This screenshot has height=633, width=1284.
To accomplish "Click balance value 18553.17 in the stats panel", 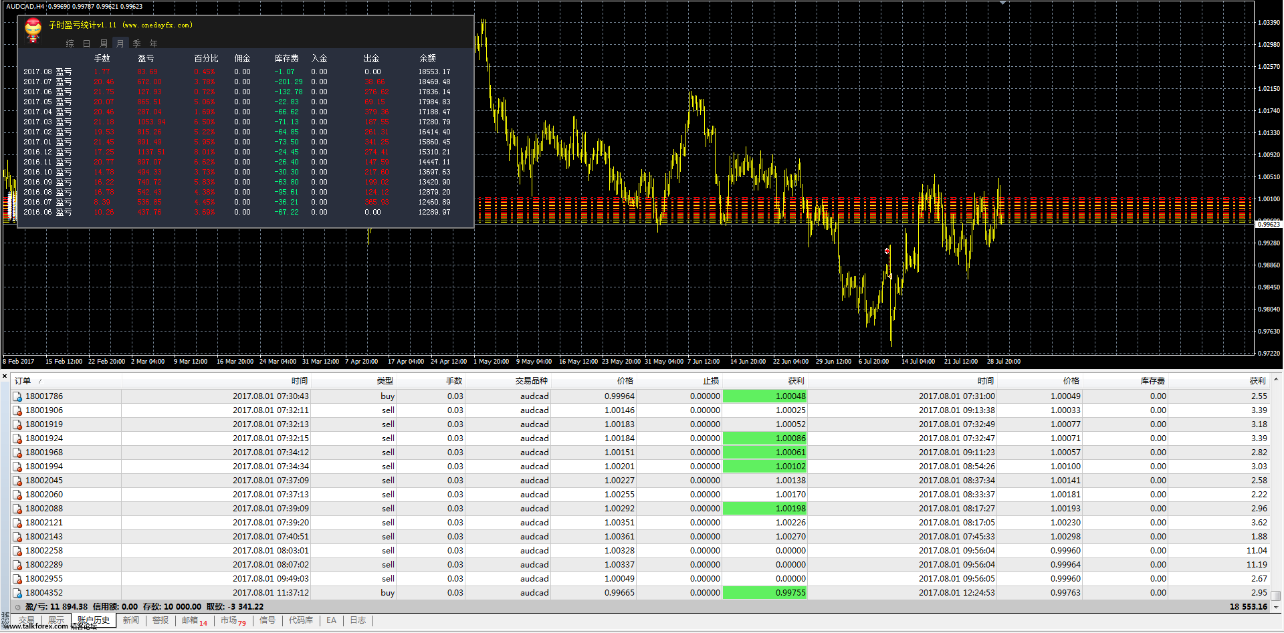I will pos(435,72).
